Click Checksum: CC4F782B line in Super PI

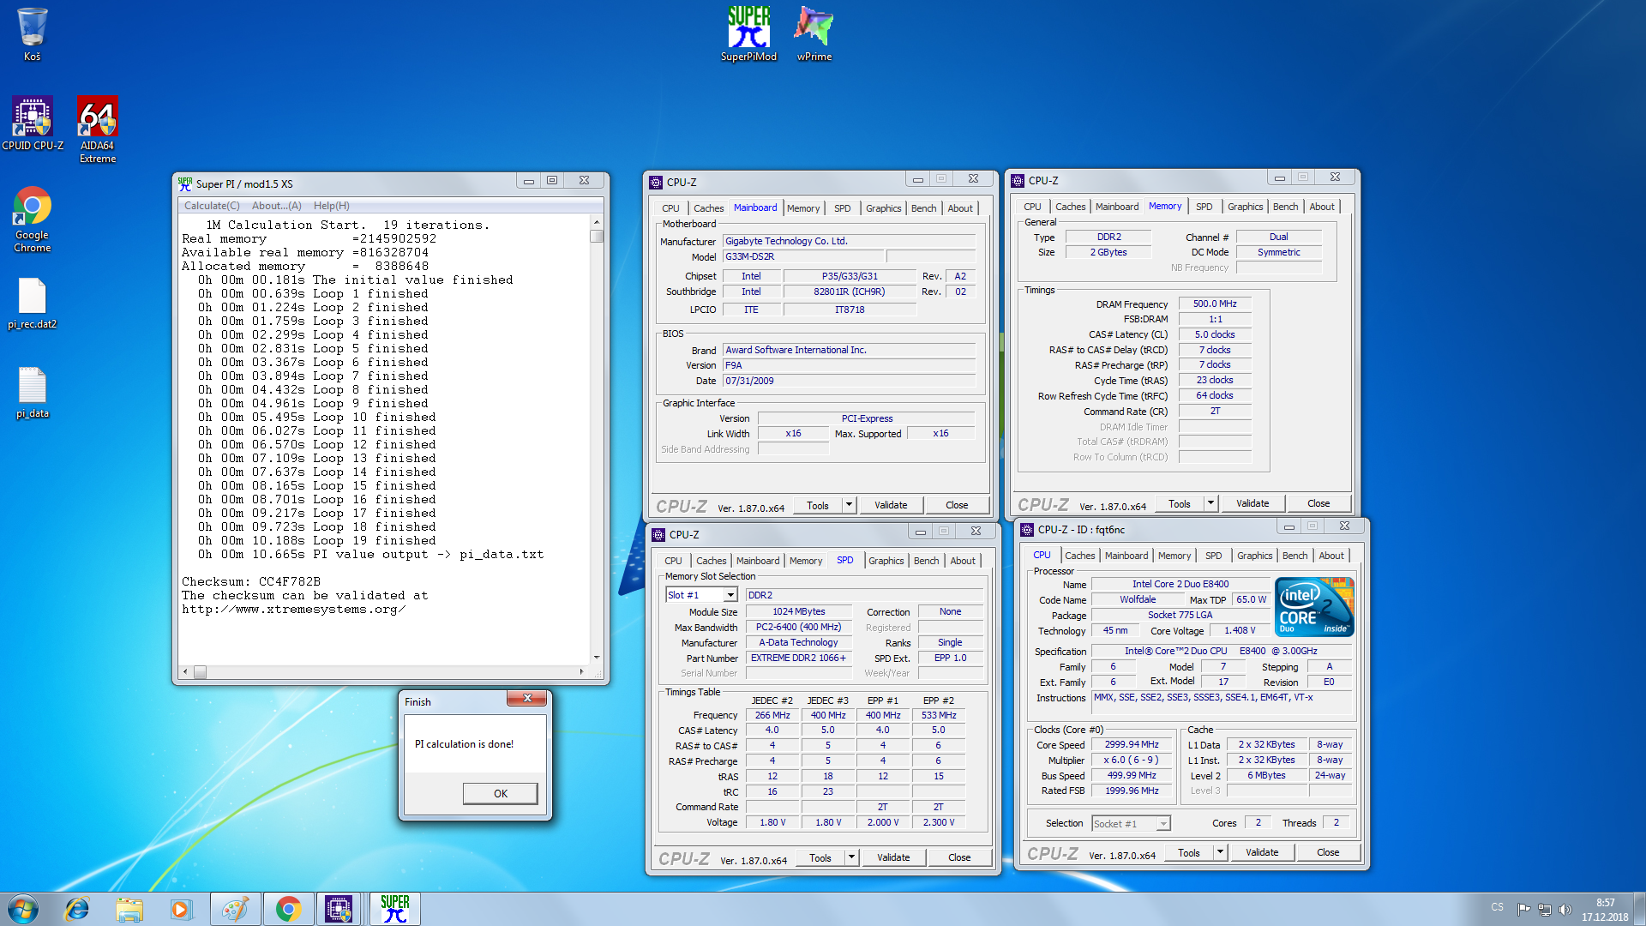(x=251, y=582)
